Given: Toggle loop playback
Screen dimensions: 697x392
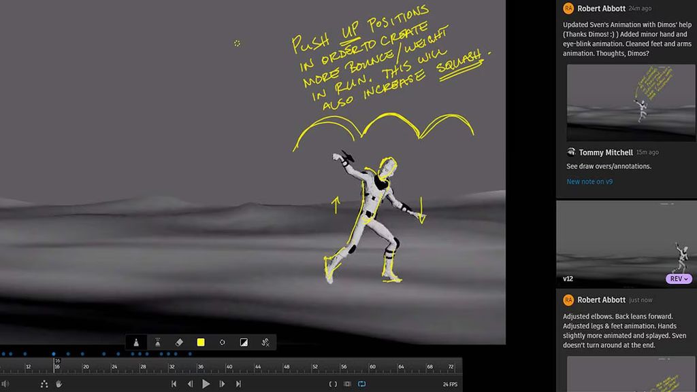Looking at the screenshot, I should click(362, 384).
